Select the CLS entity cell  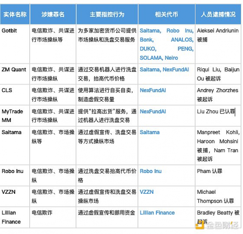[15, 95]
